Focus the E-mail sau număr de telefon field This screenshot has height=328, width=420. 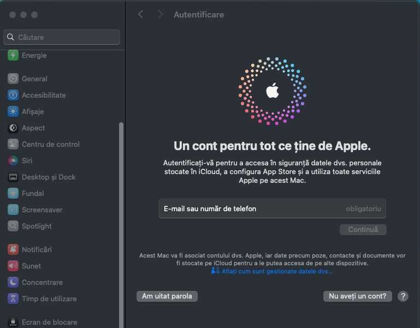point(273,208)
